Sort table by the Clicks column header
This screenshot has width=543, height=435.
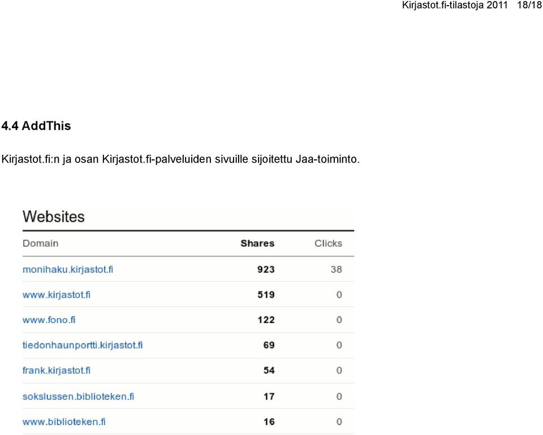coord(328,243)
